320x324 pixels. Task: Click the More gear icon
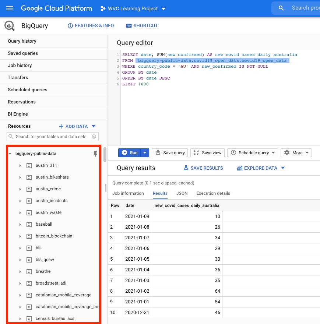[287, 153]
